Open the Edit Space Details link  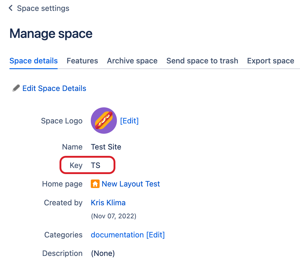[54, 88]
